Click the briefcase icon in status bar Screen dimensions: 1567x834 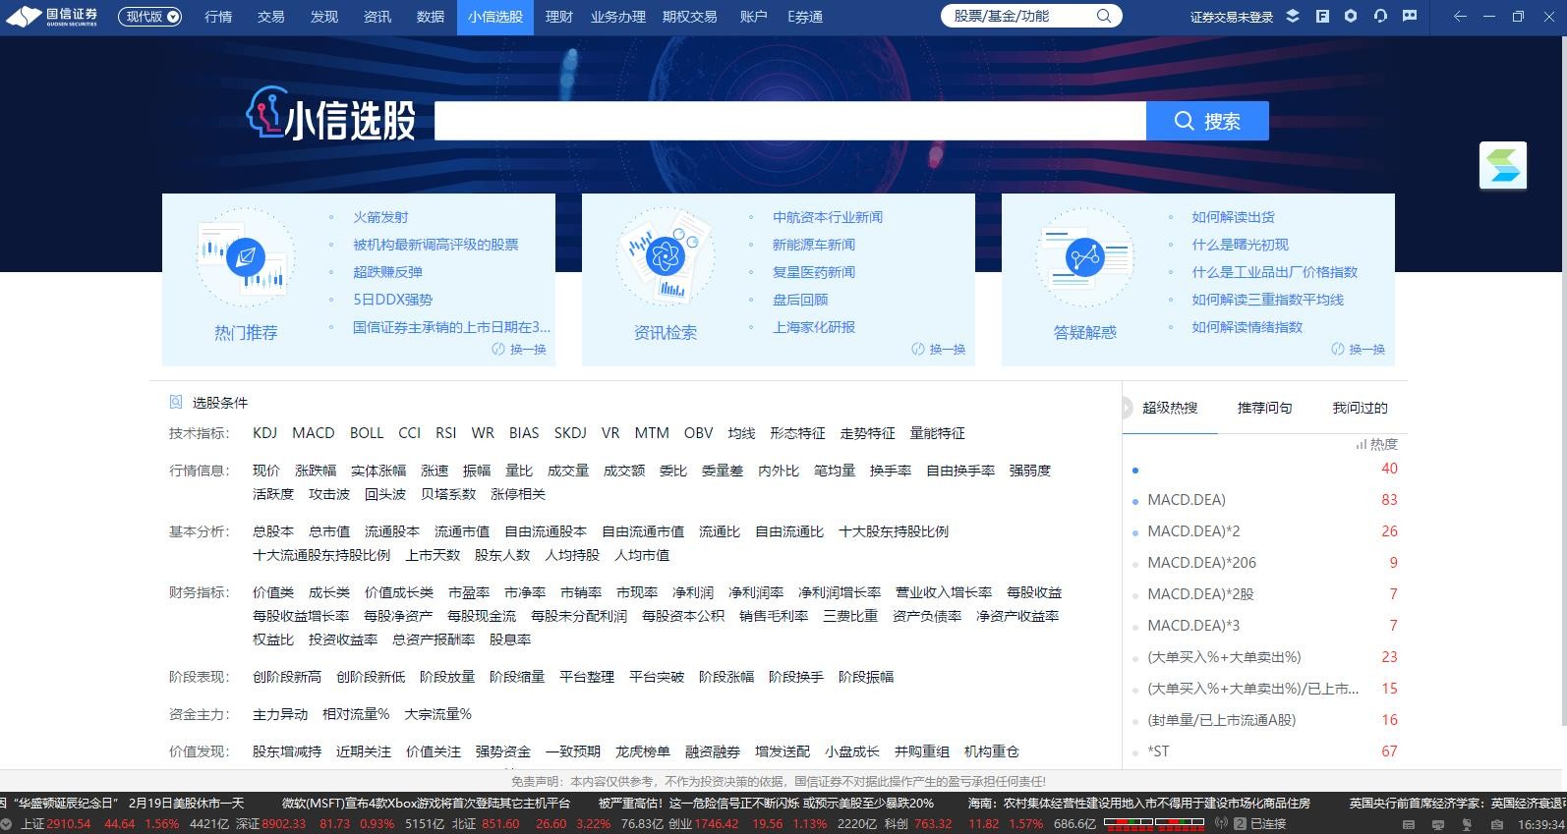click(1497, 825)
